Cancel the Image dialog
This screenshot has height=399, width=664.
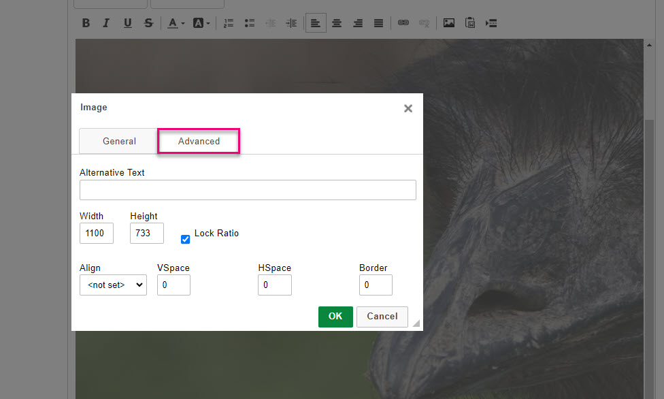(x=382, y=317)
